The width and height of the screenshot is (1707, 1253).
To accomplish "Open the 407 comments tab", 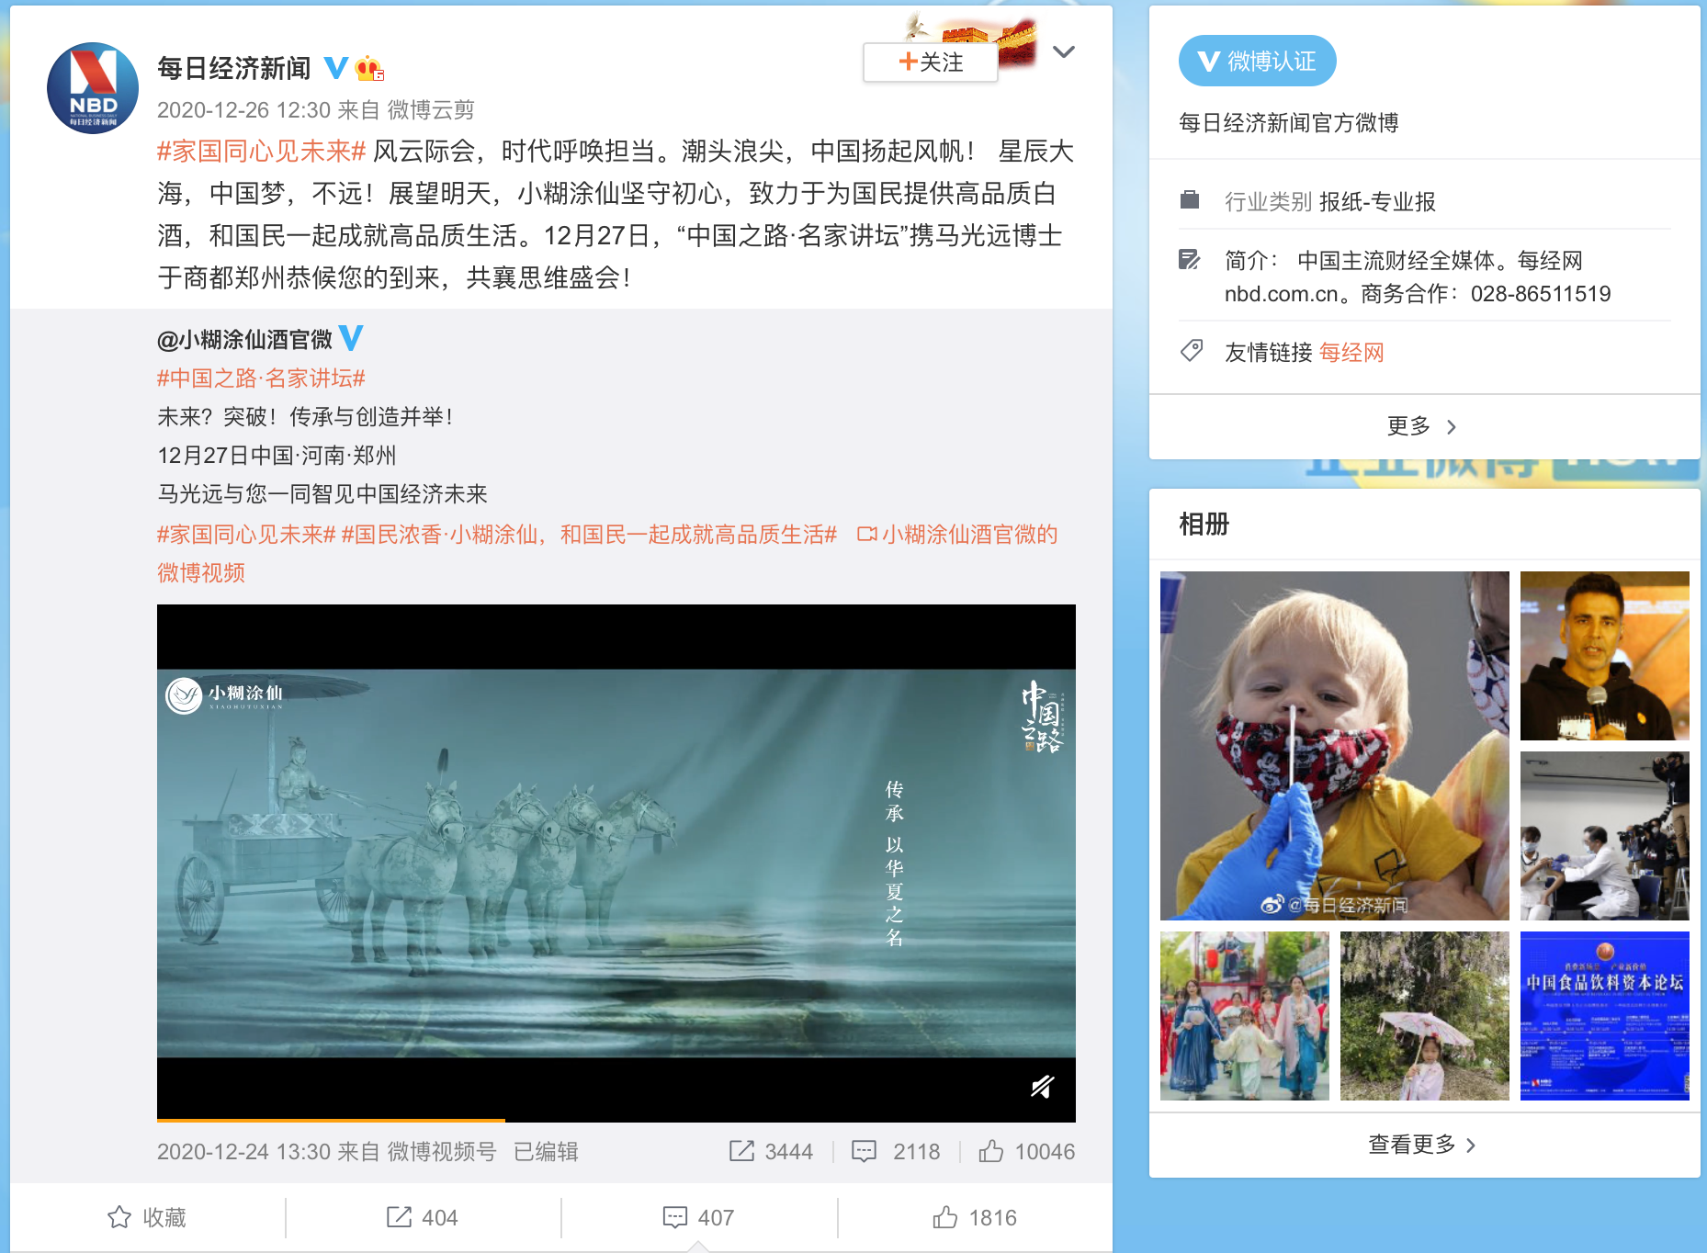I will coord(698,1217).
